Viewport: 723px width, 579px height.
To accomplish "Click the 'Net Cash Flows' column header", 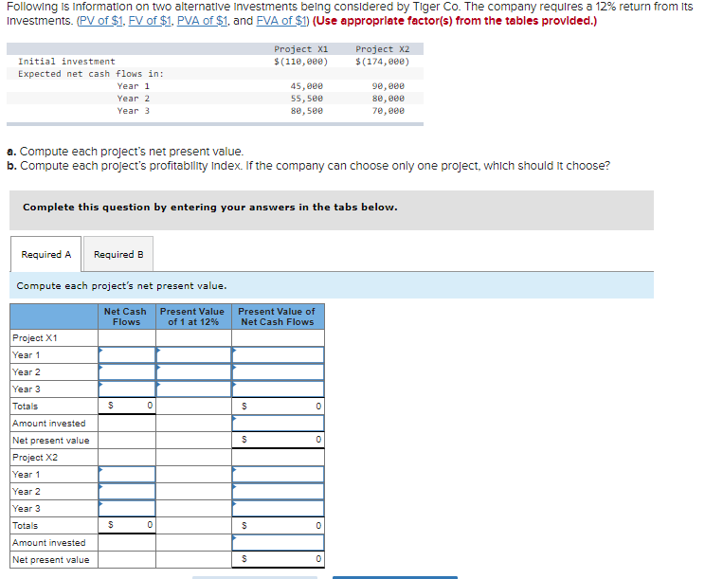I will click(126, 317).
